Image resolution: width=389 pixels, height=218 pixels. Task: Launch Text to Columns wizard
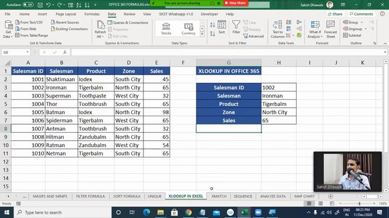pos(277,30)
